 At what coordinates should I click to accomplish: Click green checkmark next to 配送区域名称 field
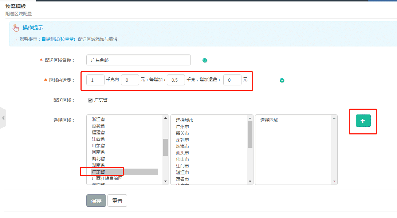pos(205,60)
